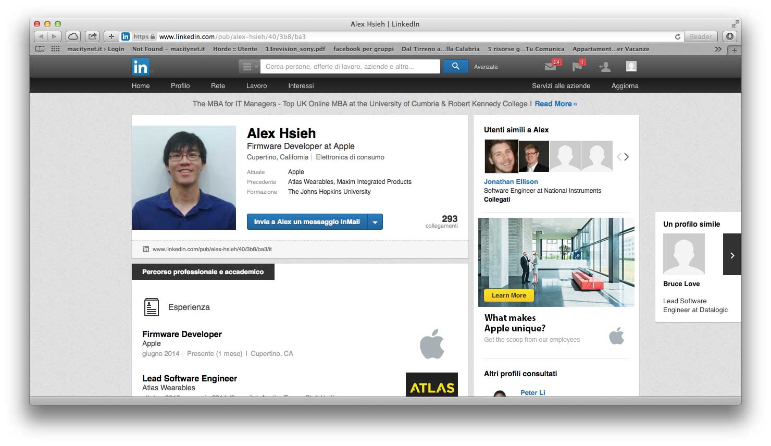Open the Horde :: Utente bookmark
Image resolution: width=771 pixels, height=446 pixels.
[235, 49]
